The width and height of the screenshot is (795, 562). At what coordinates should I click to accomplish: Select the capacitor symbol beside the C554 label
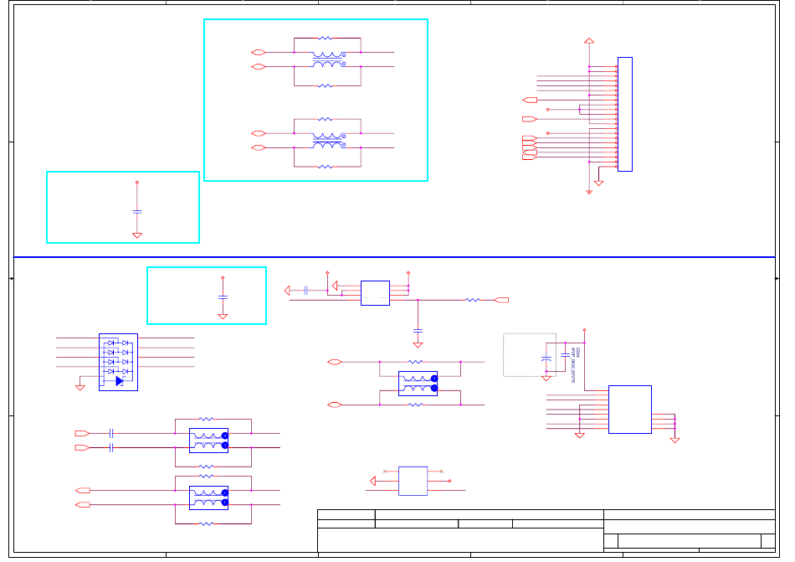(566, 355)
